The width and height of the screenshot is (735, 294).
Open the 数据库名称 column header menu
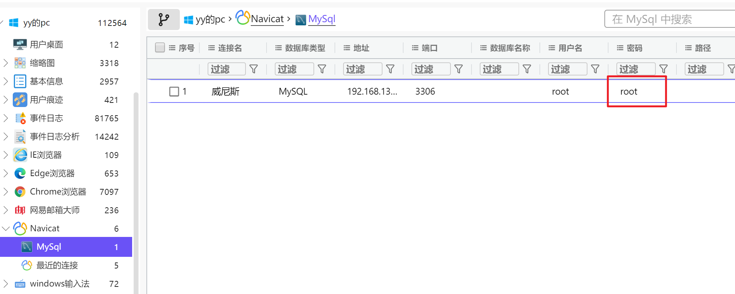[x=483, y=48]
